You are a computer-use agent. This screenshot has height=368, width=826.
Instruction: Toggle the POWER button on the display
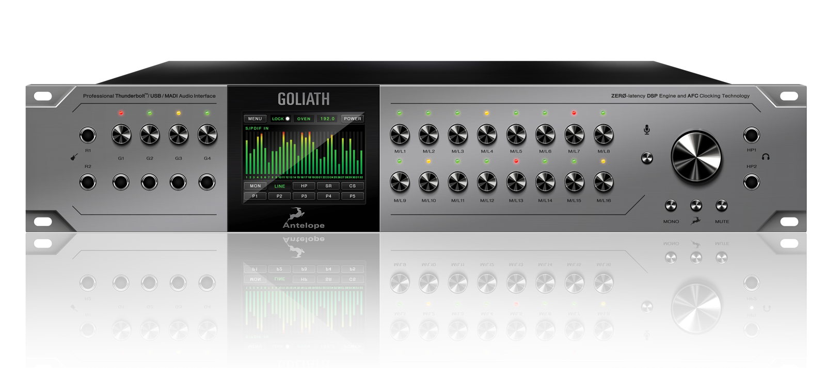(353, 119)
